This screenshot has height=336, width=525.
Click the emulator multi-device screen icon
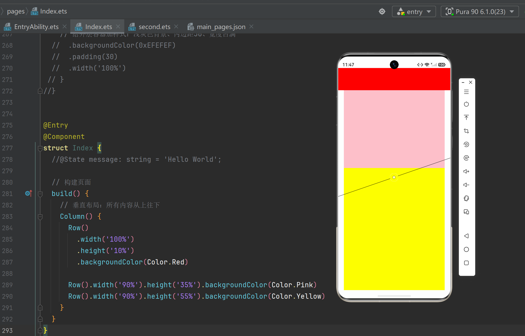click(466, 212)
